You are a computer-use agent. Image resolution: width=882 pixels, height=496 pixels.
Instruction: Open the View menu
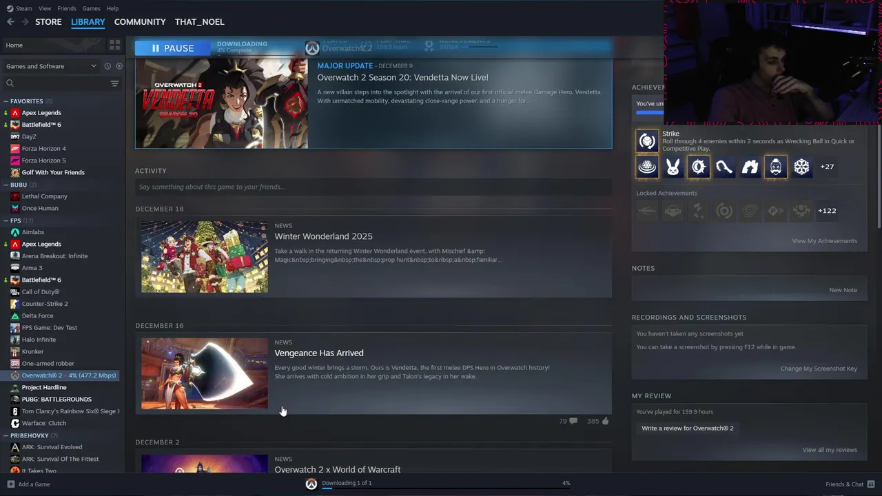click(x=45, y=8)
